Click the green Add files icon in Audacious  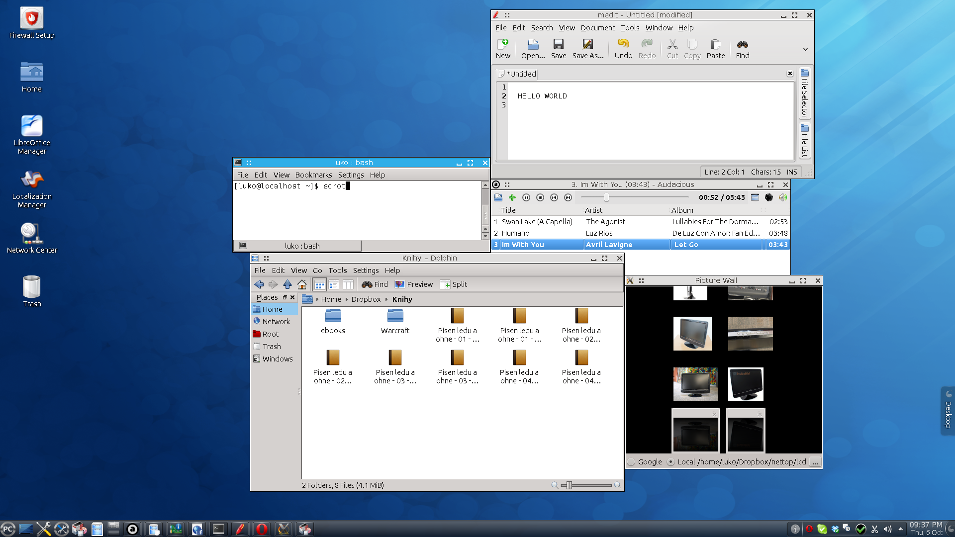coord(512,197)
